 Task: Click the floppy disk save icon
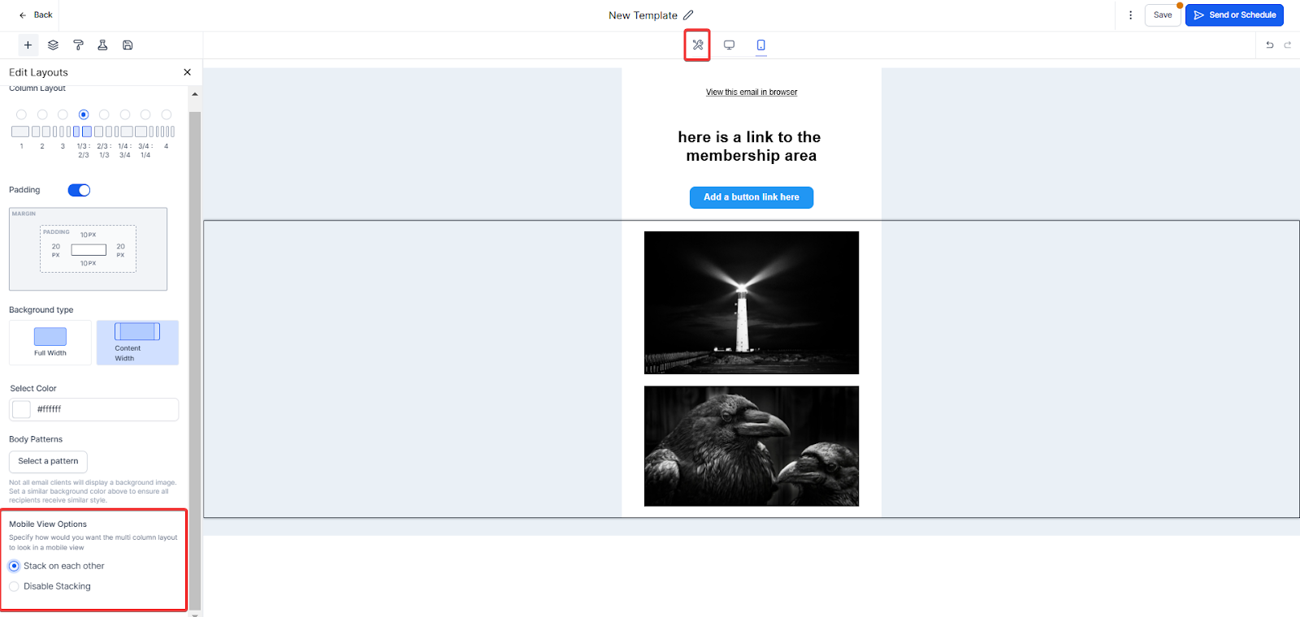[128, 45]
